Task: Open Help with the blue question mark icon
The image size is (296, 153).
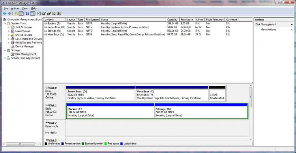Action: coord(27,13)
